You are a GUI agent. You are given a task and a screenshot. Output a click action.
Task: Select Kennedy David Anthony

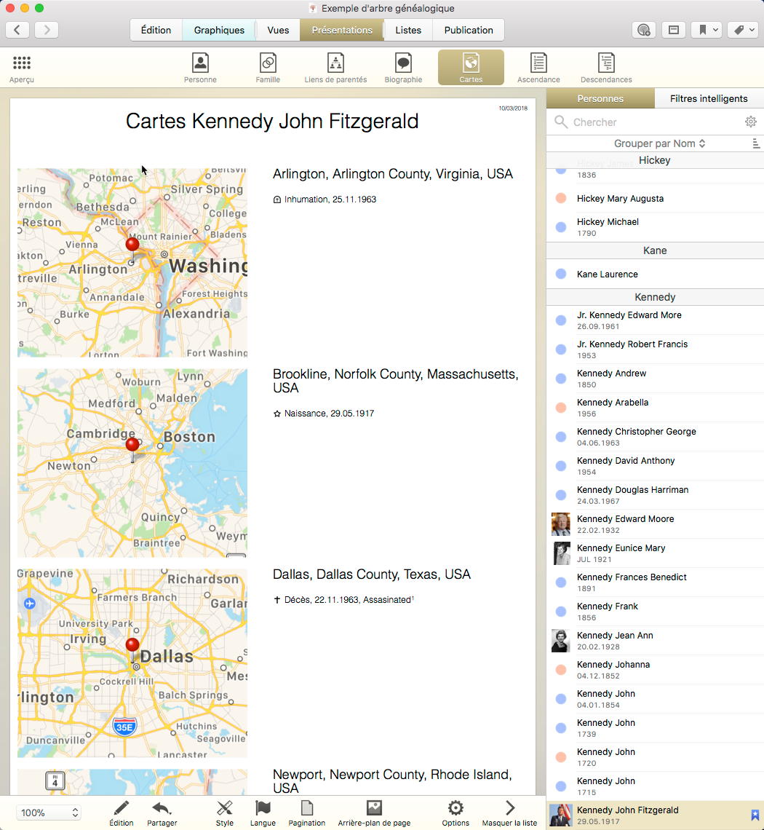[x=655, y=466]
